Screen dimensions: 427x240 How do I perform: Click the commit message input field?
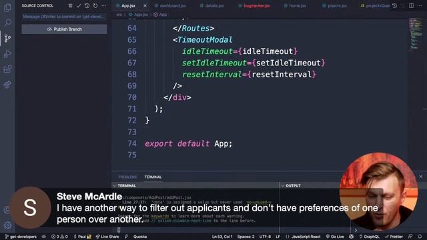click(64, 17)
